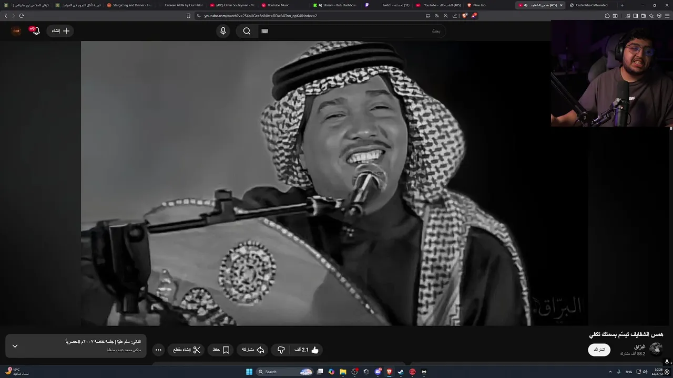Mute the playing tab via speaker icon
The image size is (673, 378).
click(x=526, y=5)
